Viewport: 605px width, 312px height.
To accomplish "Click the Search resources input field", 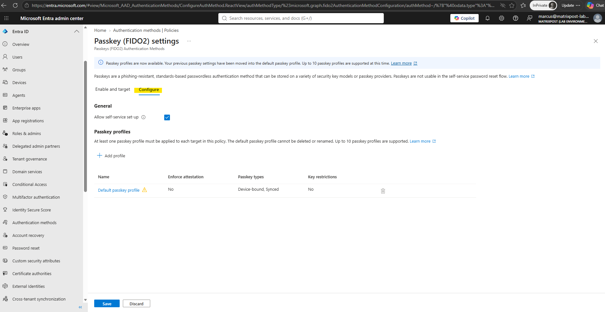I will pos(301,18).
